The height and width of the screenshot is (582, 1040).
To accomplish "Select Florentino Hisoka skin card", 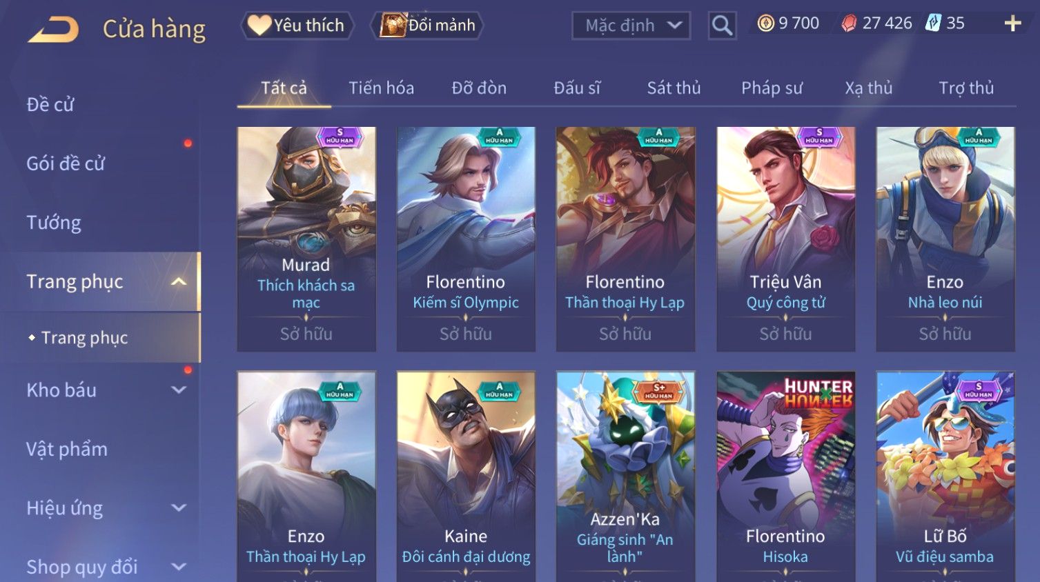I will coord(785,476).
